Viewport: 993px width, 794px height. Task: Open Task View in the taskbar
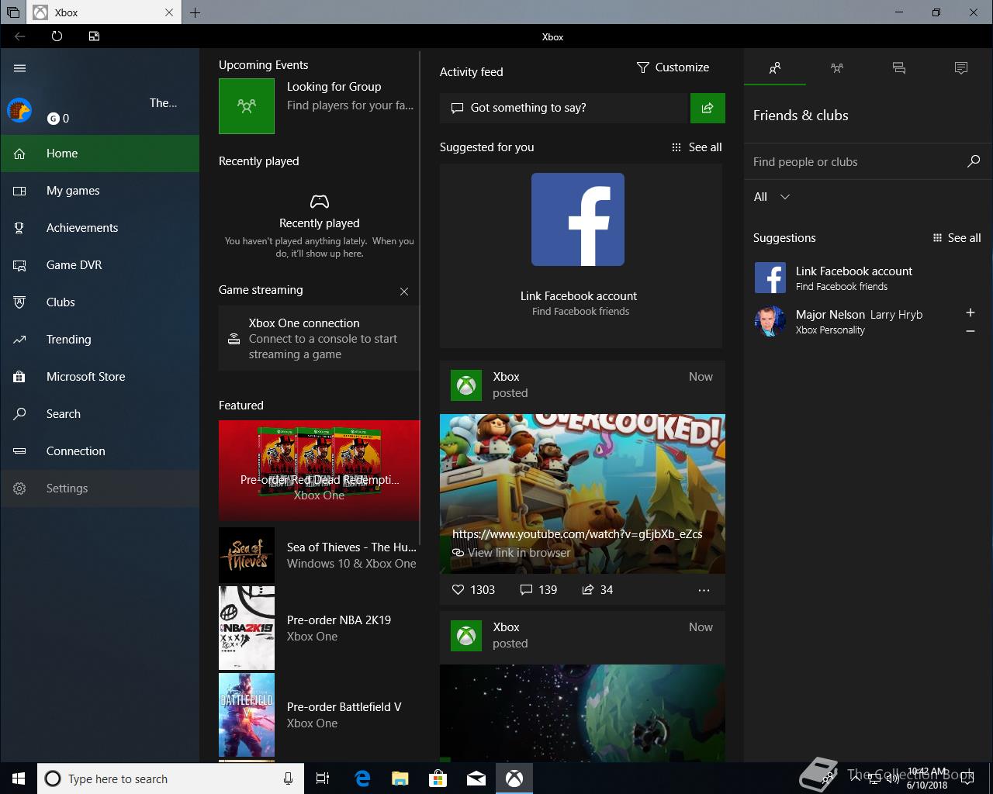(323, 778)
